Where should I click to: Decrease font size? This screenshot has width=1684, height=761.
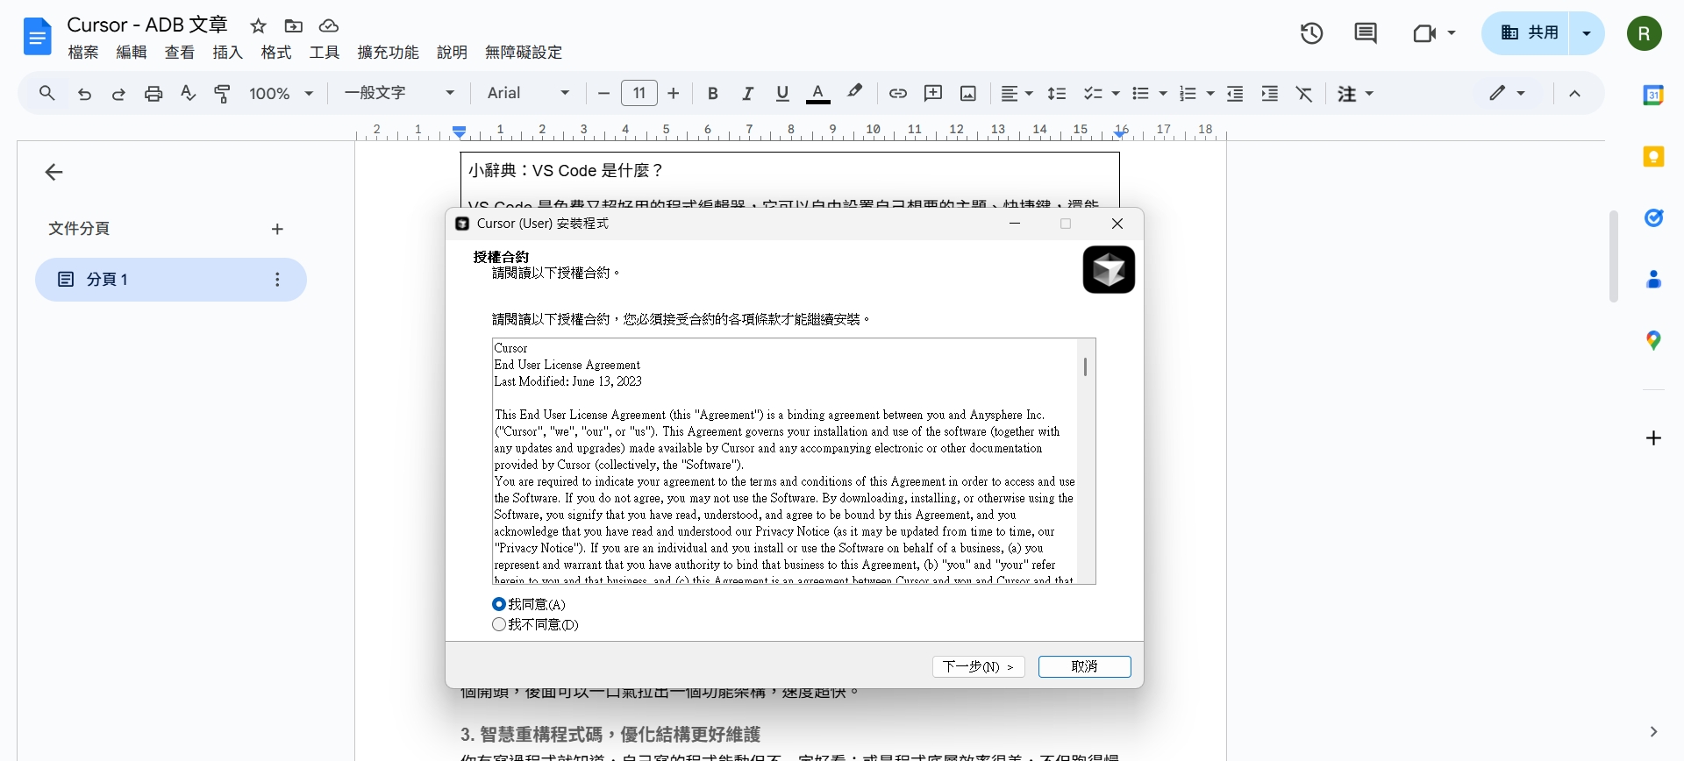pos(603,93)
